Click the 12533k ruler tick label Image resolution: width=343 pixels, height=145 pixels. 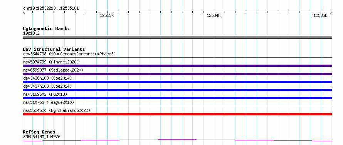pos(107,15)
